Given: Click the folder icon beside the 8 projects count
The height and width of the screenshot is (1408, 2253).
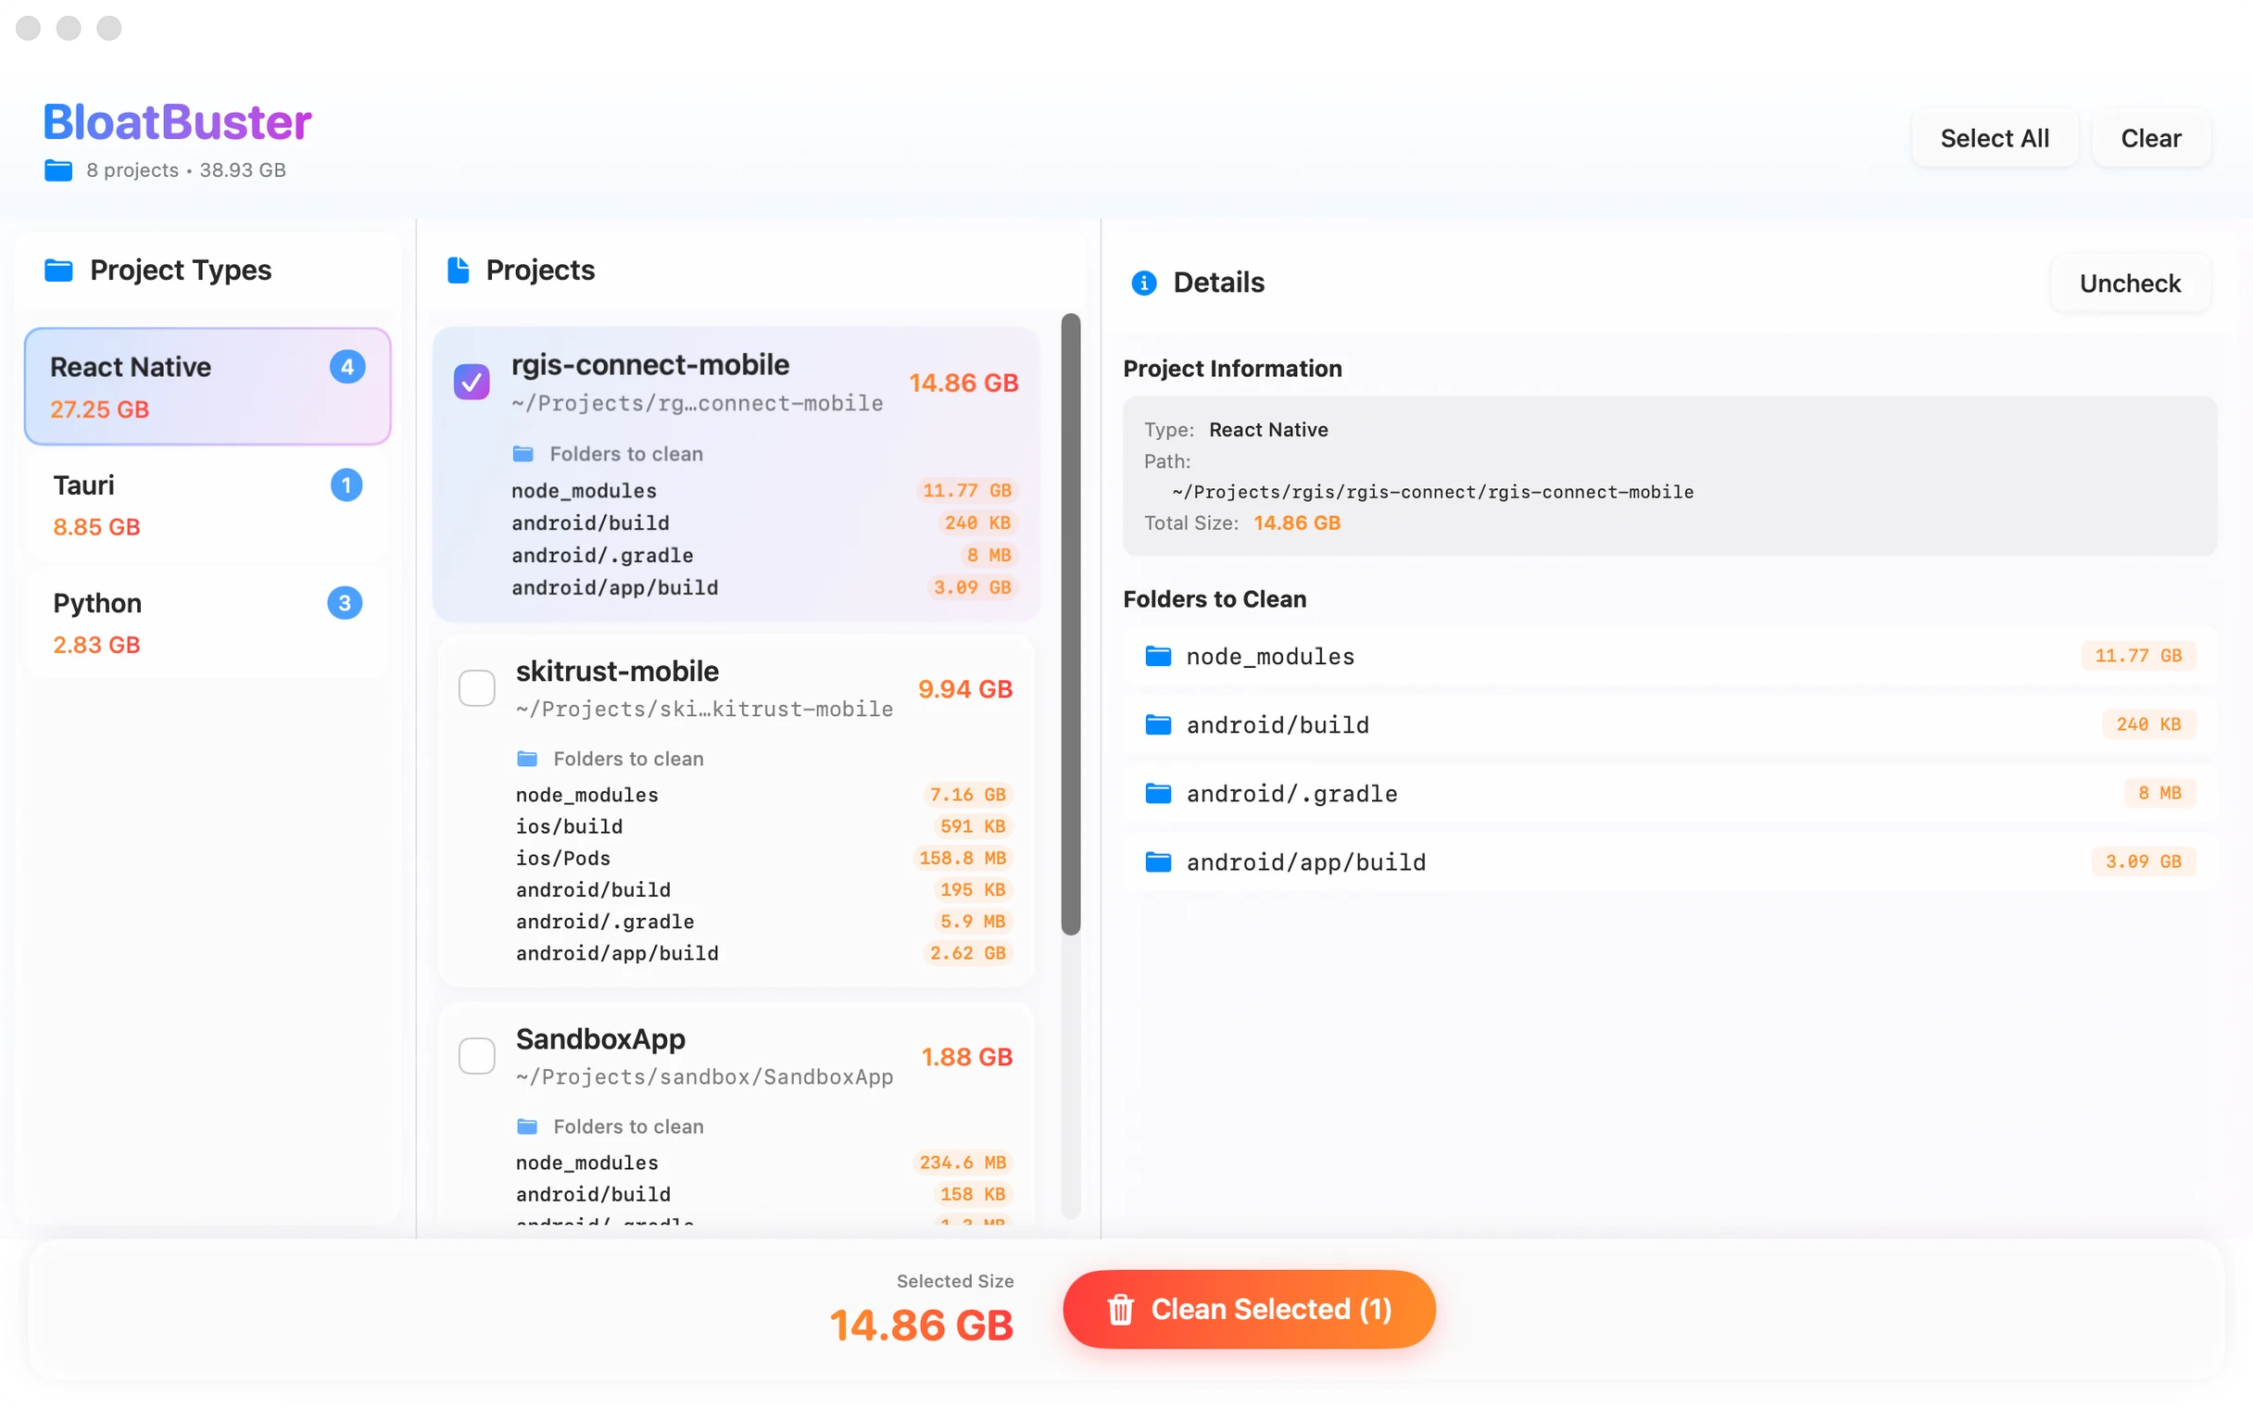Looking at the screenshot, I should click(57, 170).
